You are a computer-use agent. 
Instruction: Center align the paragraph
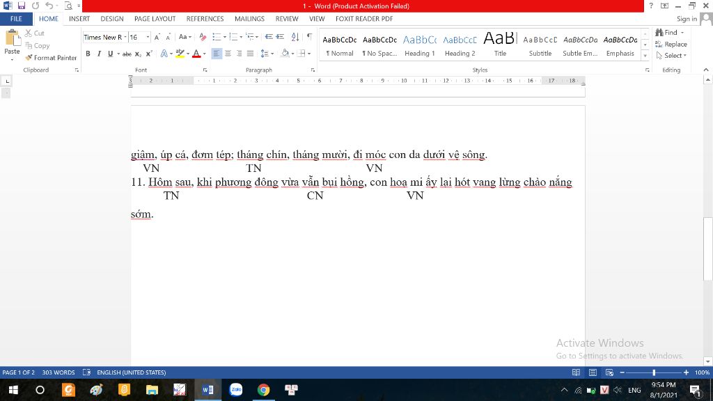coord(228,54)
